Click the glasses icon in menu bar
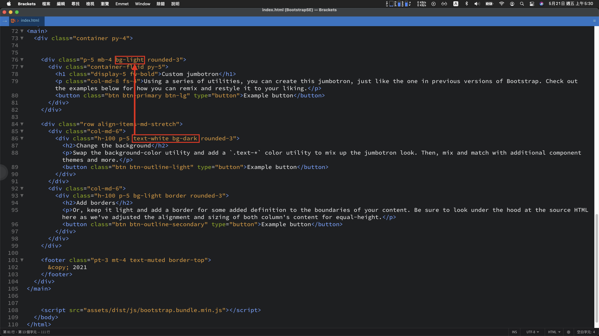 [x=444, y=4]
